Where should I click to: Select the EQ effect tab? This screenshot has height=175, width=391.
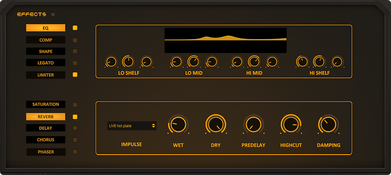[45, 28]
